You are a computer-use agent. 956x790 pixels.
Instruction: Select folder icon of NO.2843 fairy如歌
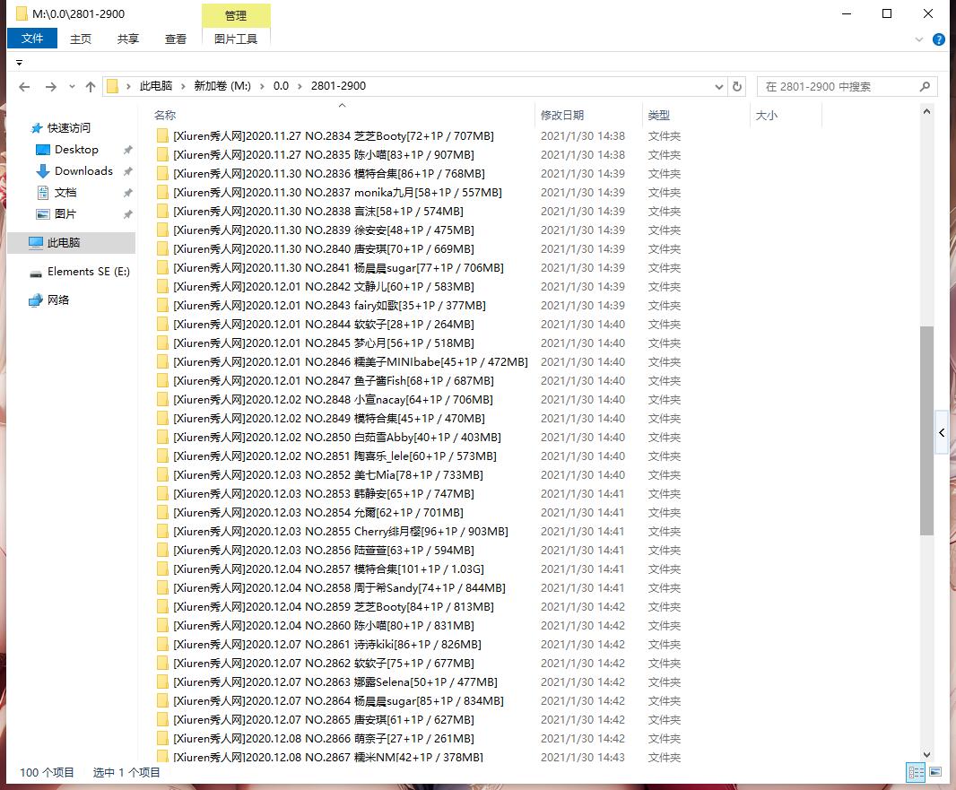pyautogui.click(x=162, y=306)
